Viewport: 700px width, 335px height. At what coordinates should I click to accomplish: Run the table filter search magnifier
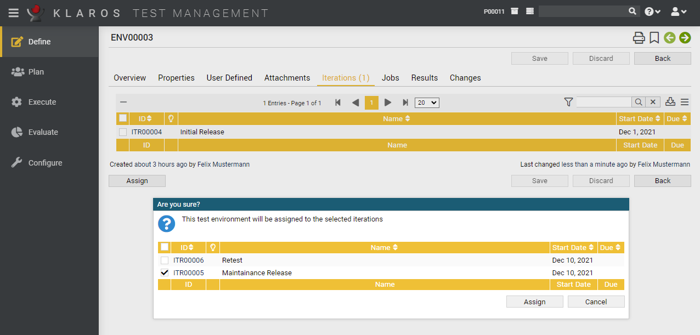(639, 102)
